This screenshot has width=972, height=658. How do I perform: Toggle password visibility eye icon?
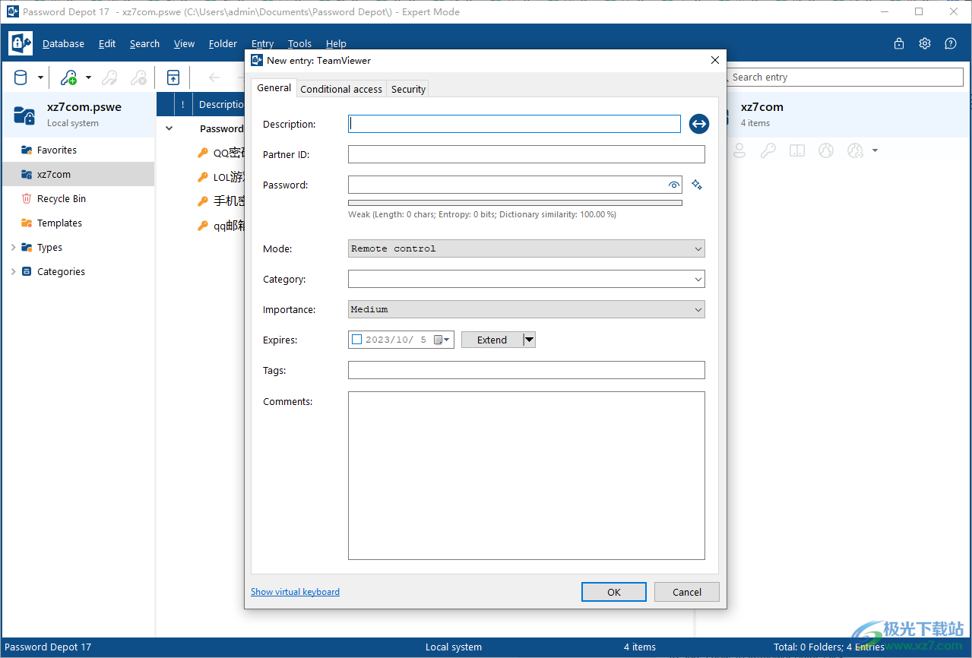[x=673, y=185]
